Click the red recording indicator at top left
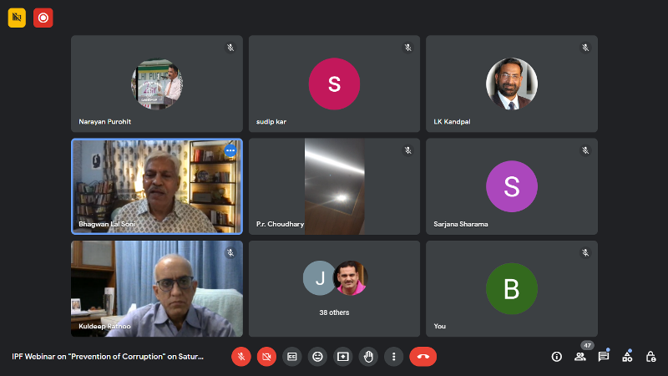The image size is (668, 376). point(43,17)
